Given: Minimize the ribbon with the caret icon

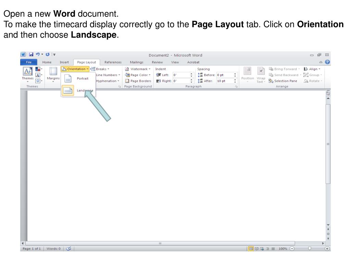Looking at the screenshot, I should [321, 62].
